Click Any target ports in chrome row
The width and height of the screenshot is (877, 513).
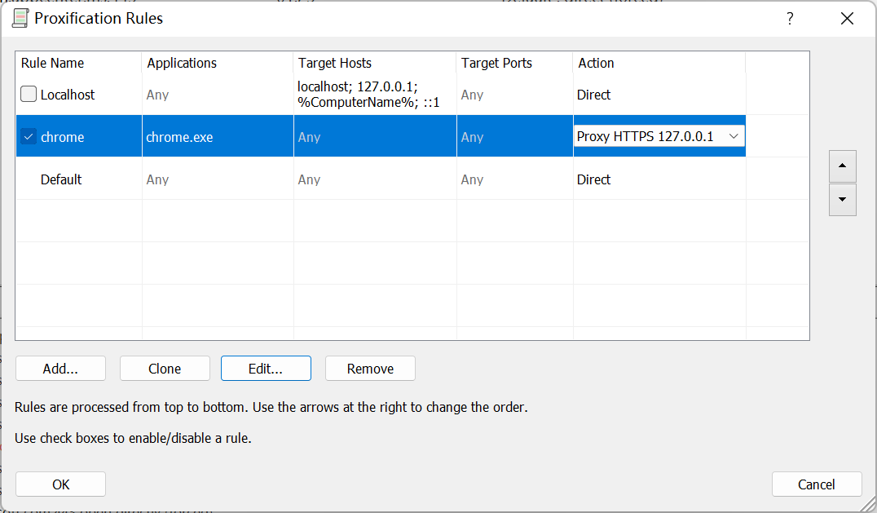tap(472, 137)
